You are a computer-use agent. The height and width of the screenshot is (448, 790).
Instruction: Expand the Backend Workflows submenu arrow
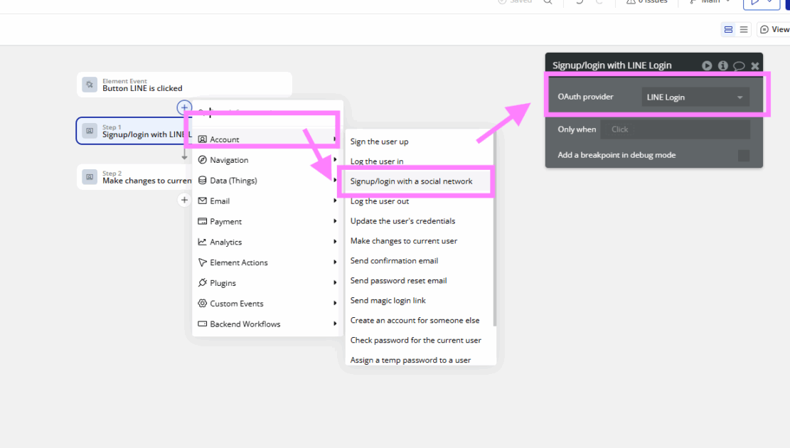pyautogui.click(x=335, y=324)
